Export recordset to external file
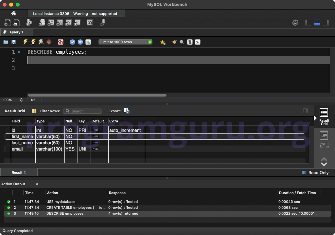The image size is (335, 235). pos(127,111)
